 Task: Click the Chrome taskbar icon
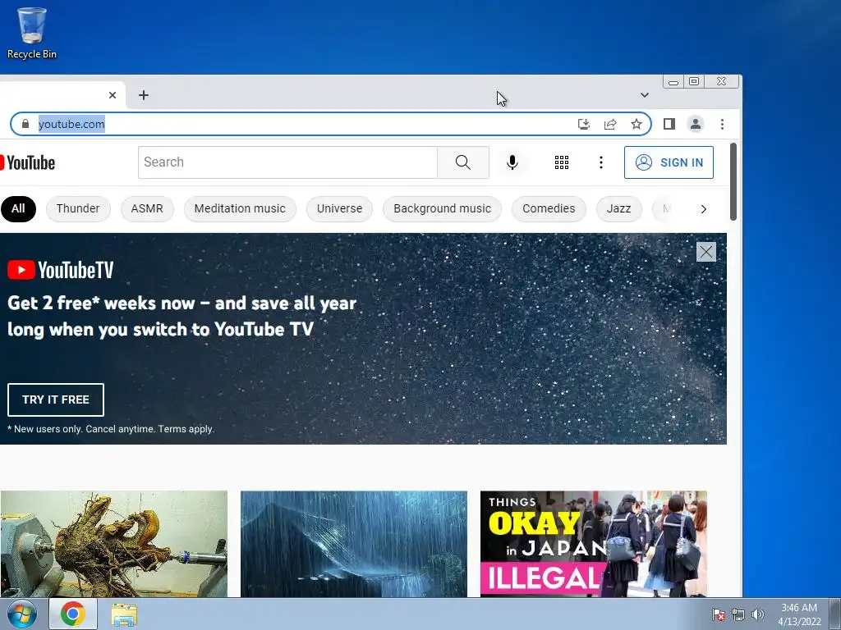pyautogui.click(x=73, y=614)
